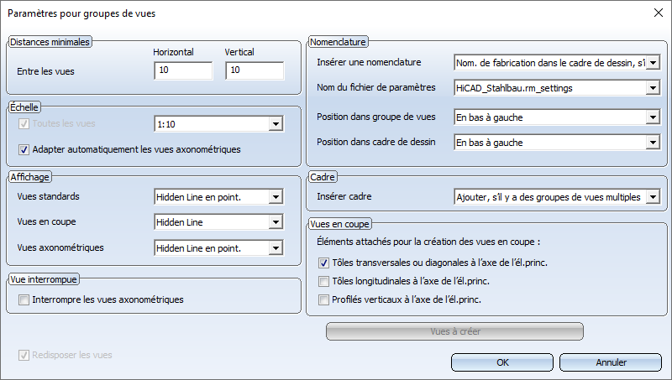Click the Horizontal distance input field
The height and width of the screenshot is (380, 672).
183,70
